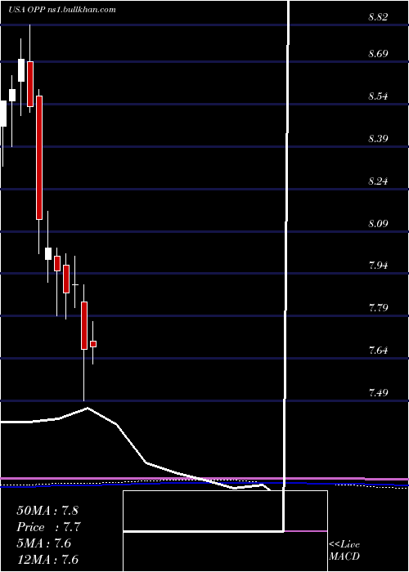The image size is (409, 572).
Task: Click the 8.82 price axis label
Action: click(378, 17)
